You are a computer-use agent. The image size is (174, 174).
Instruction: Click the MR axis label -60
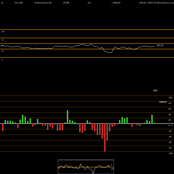click(170, 142)
